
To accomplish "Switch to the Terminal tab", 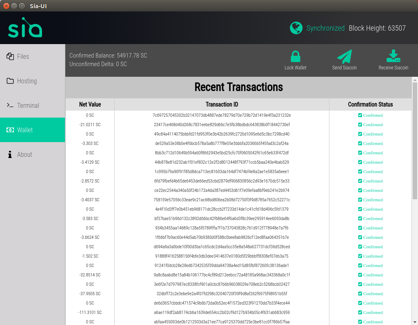I will (x=33, y=105).
